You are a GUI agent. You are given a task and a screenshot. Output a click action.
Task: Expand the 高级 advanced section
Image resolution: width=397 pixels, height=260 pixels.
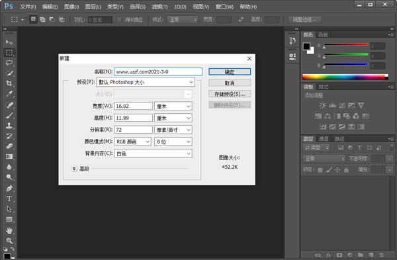74,169
